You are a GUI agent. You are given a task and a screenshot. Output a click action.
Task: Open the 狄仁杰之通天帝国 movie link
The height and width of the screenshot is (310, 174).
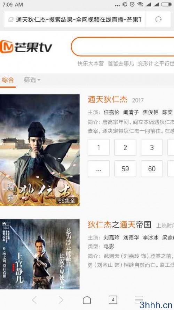tap(119, 225)
